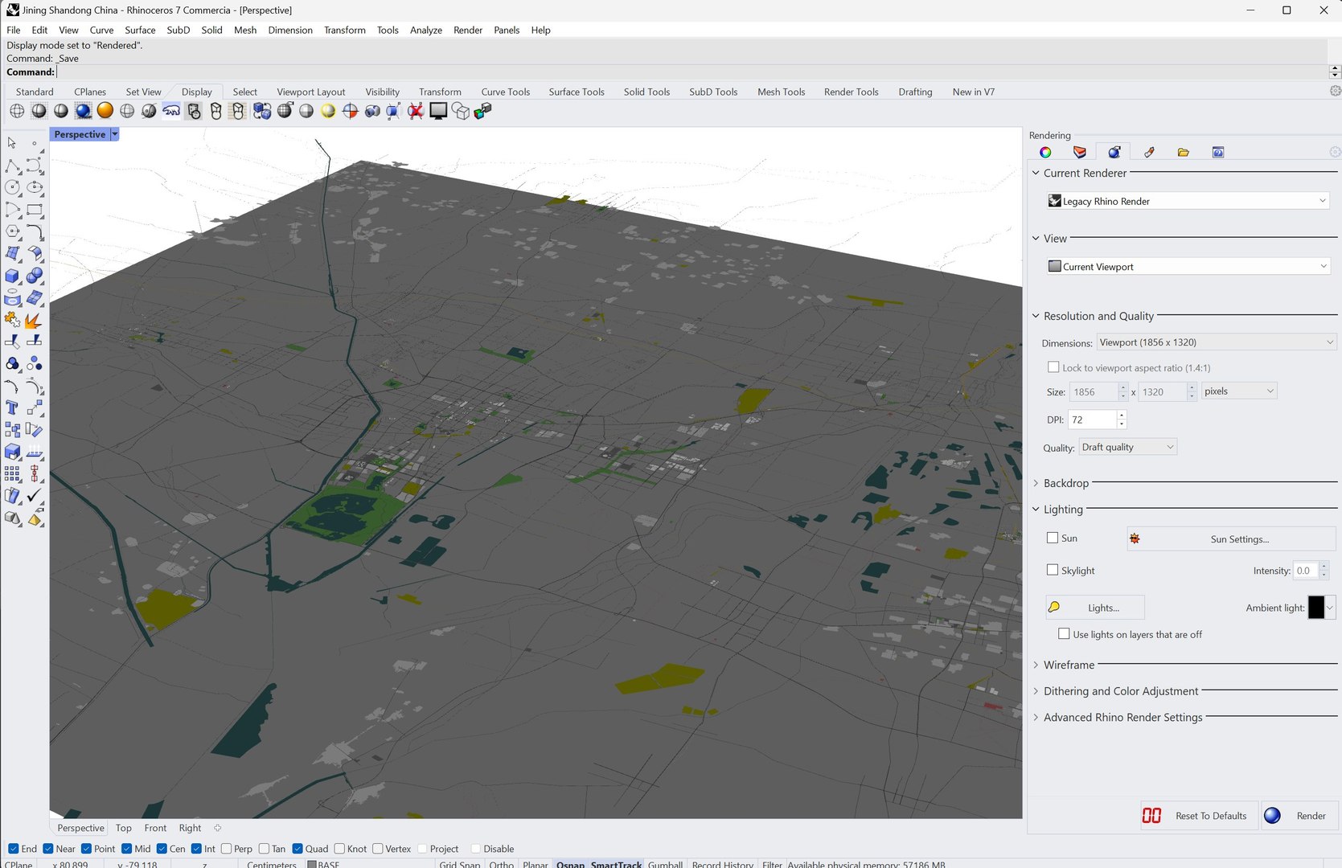This screenshot has height=868, width=1342.
Task: Switch to the Mesh Tools toolbar tab
Action: coord(781,92)
